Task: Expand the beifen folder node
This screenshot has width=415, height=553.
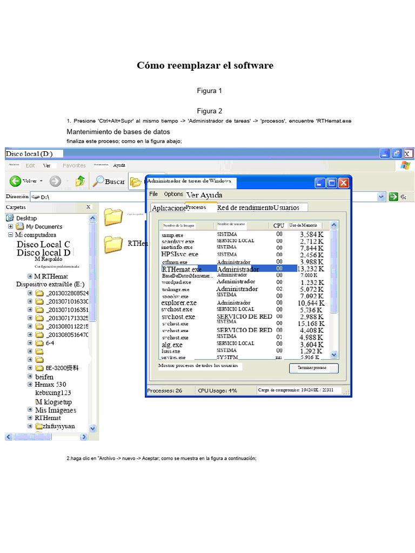Action: [30, 376]
